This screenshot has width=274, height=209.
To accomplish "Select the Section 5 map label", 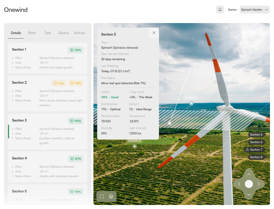I will point(257,135).
